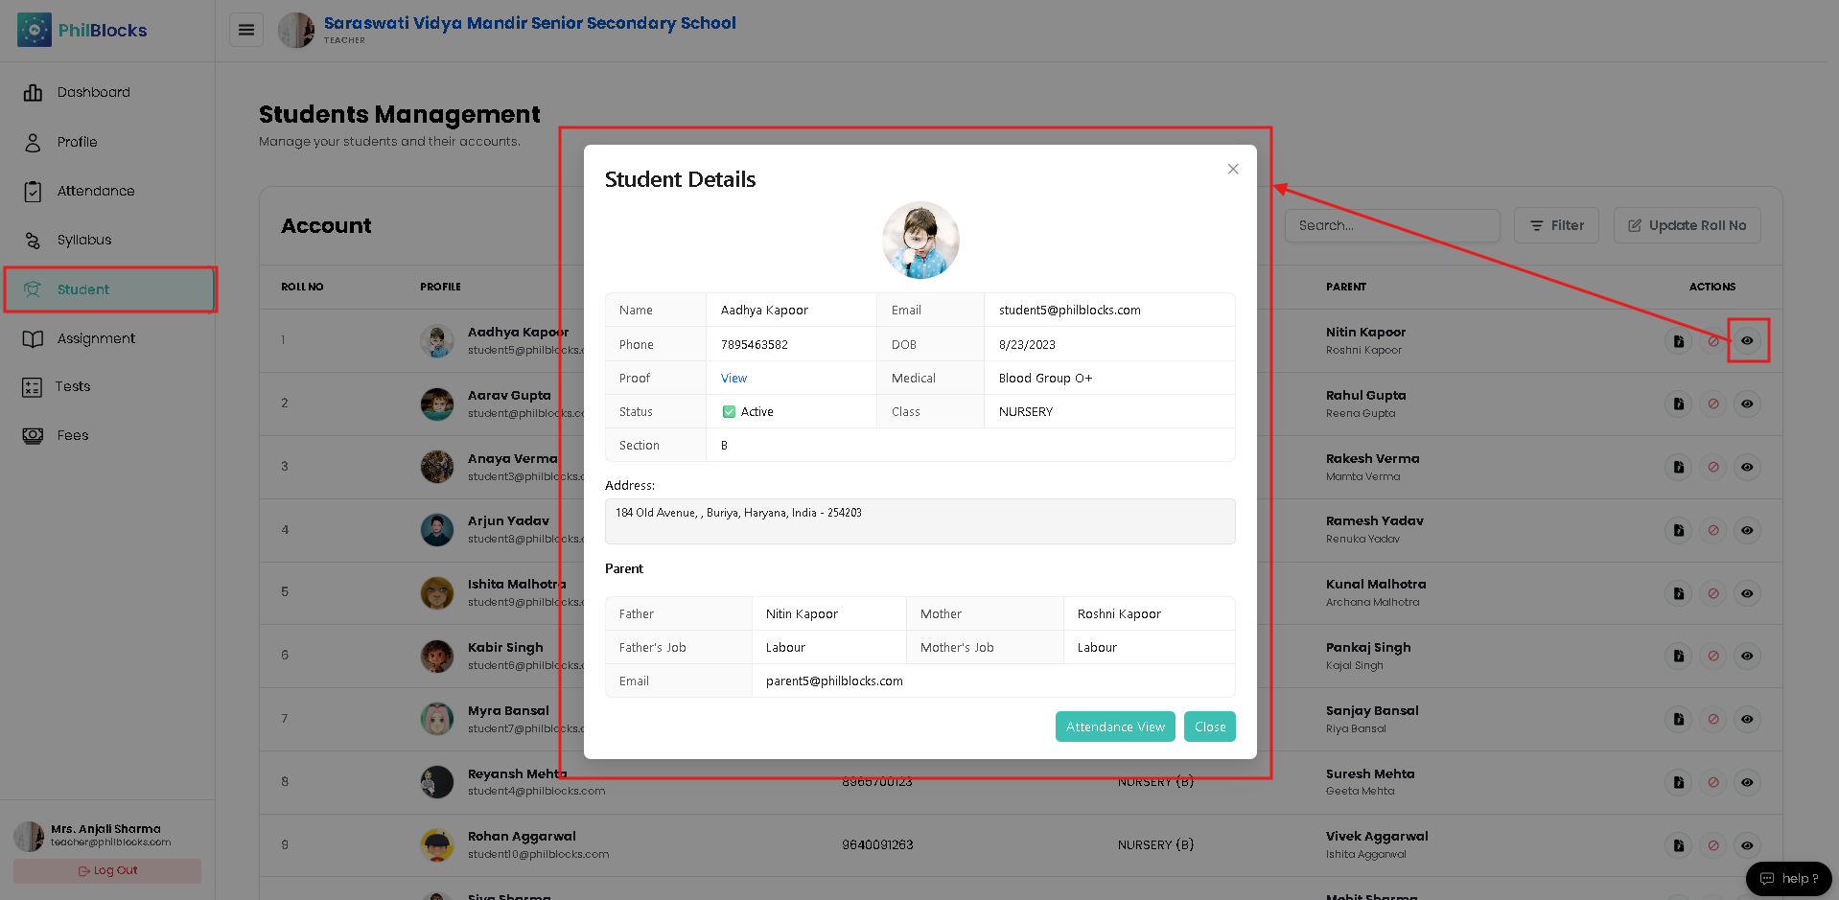Click the student photo in the dialog
Viewport: 1839px width, 900px height.
[x=920, y=241]
